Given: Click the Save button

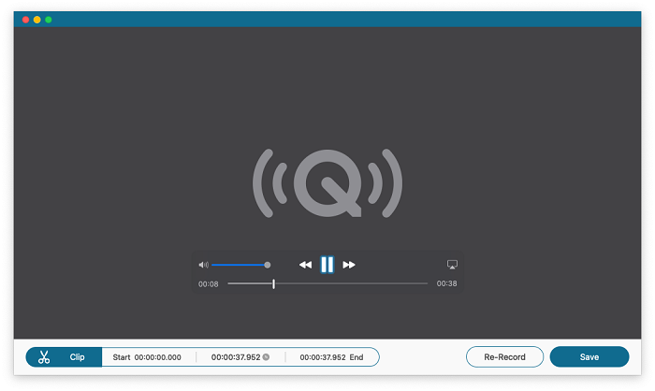Looking at the screenshot, I should click(x=589, y=357).
